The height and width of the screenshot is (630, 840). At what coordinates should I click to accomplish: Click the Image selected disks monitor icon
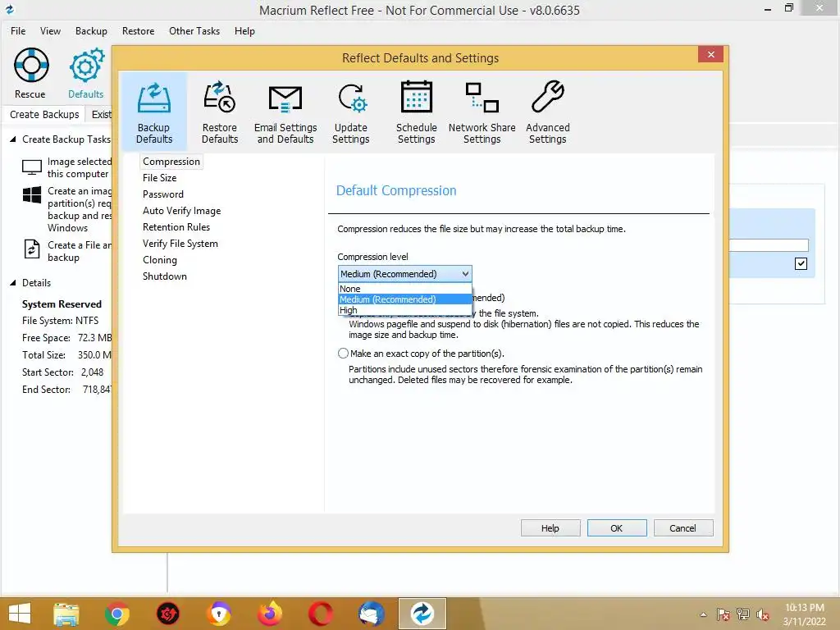click(32, 167)
